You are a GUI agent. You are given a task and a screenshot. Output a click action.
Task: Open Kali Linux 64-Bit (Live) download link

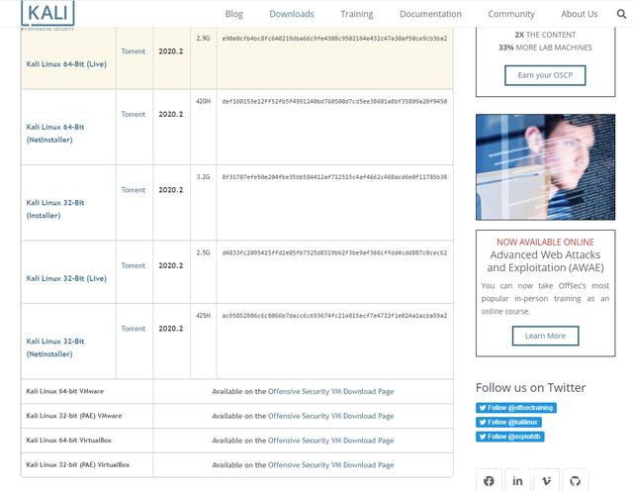[66, 64]
